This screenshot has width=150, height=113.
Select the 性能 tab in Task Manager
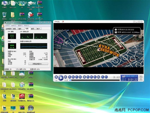tap(27, 29)
